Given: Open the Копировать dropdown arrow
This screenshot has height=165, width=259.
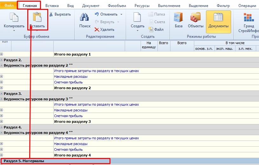Looking at the screenshot, I should [14, 31].
